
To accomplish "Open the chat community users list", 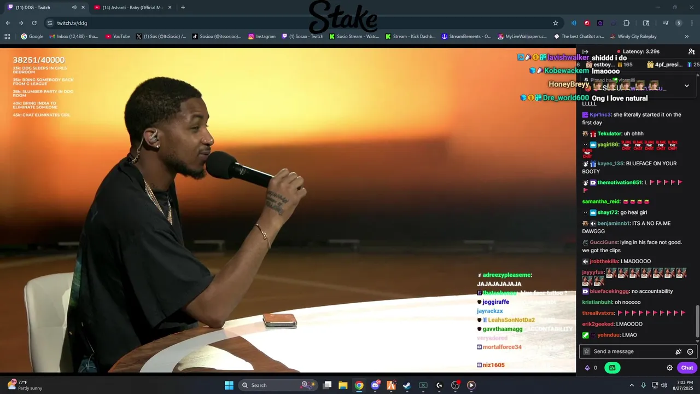I will [691, 51].
